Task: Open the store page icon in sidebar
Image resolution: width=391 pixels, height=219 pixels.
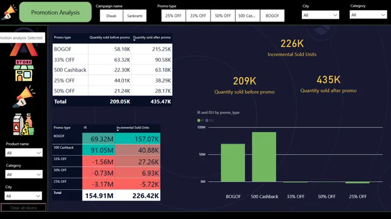Action: tap(23, 70)
